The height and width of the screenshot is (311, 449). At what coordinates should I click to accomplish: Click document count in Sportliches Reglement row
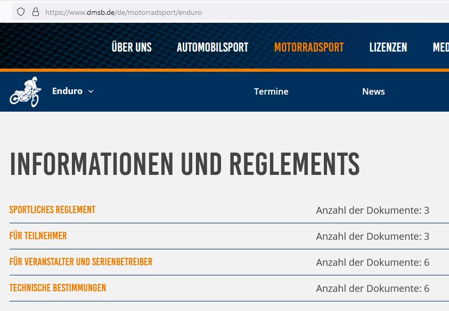372,211
